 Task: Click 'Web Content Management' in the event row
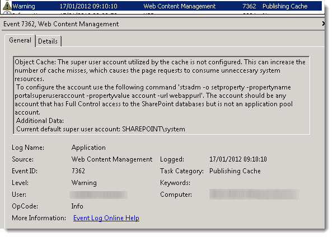coord(180,6)
